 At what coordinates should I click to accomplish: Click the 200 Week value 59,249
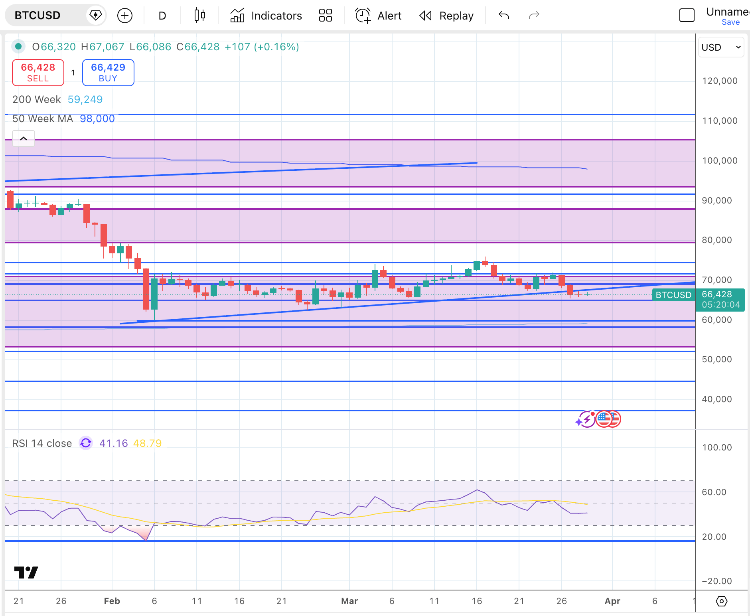(85, 99)
